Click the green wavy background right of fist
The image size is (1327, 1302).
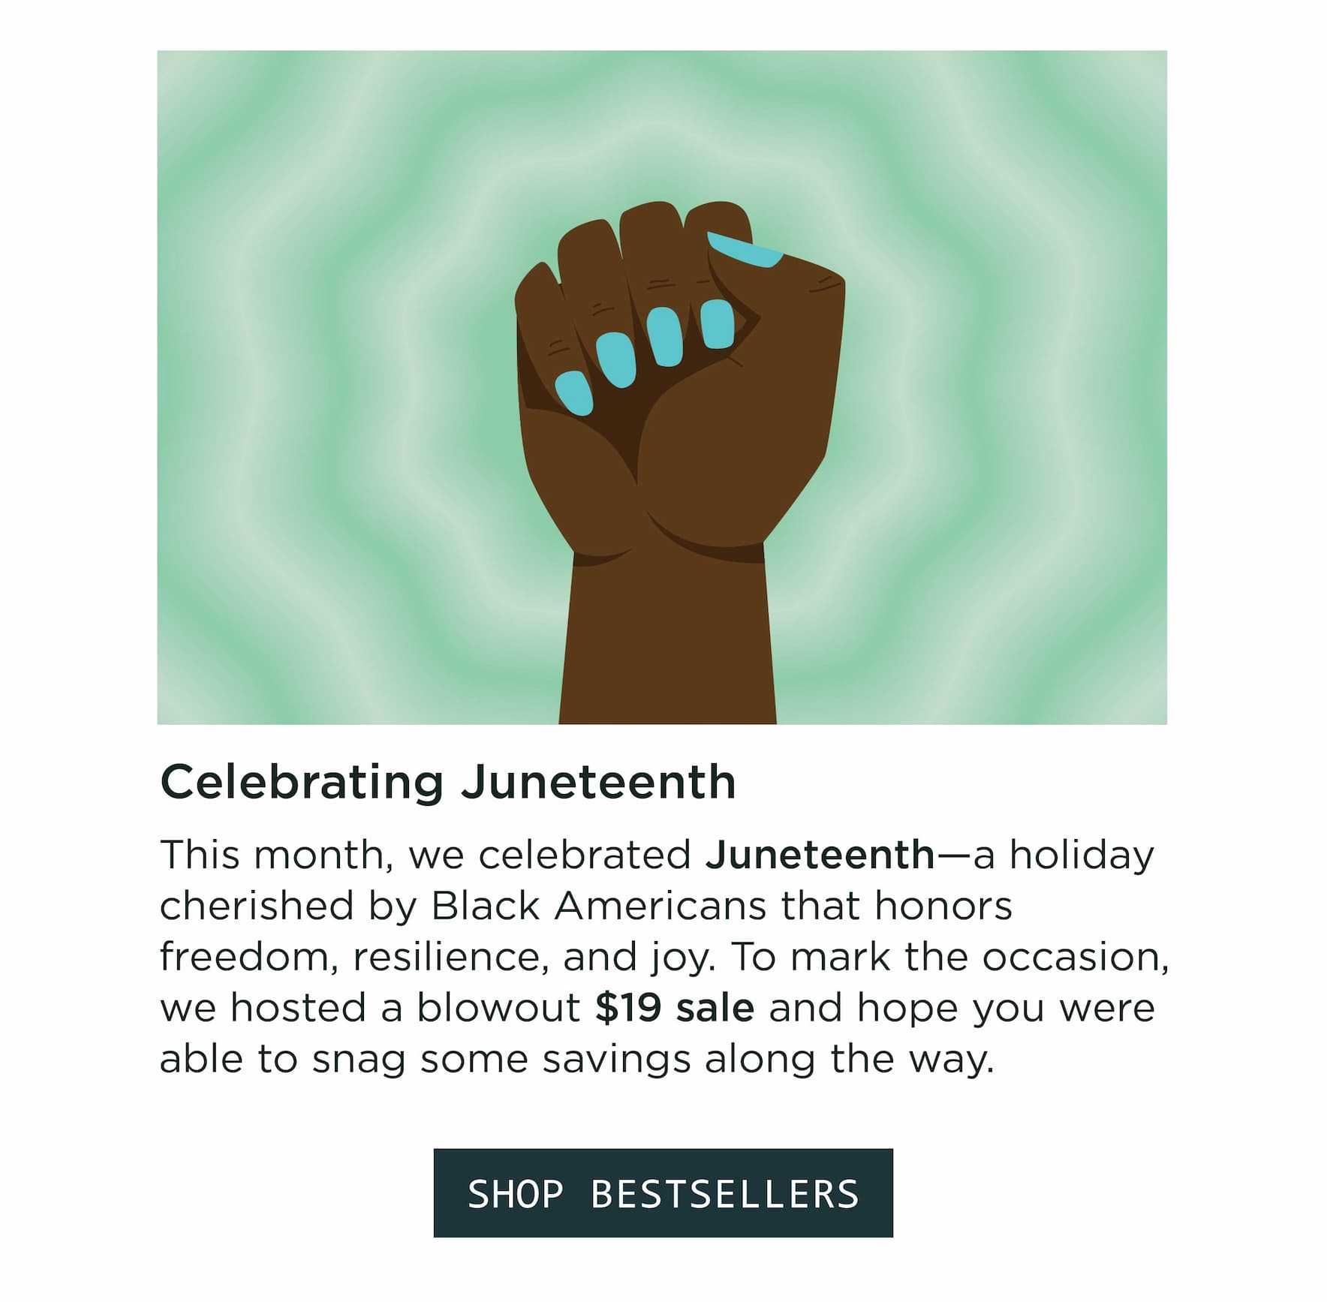[1006, 387]
